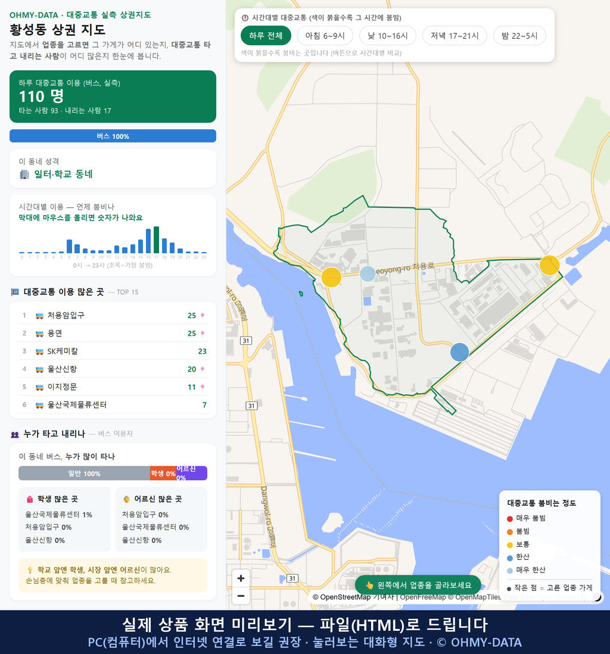610x654 pixels.
Task: Switch to 저녁 17~21시 time filter
Action: (x=455, y=36)
